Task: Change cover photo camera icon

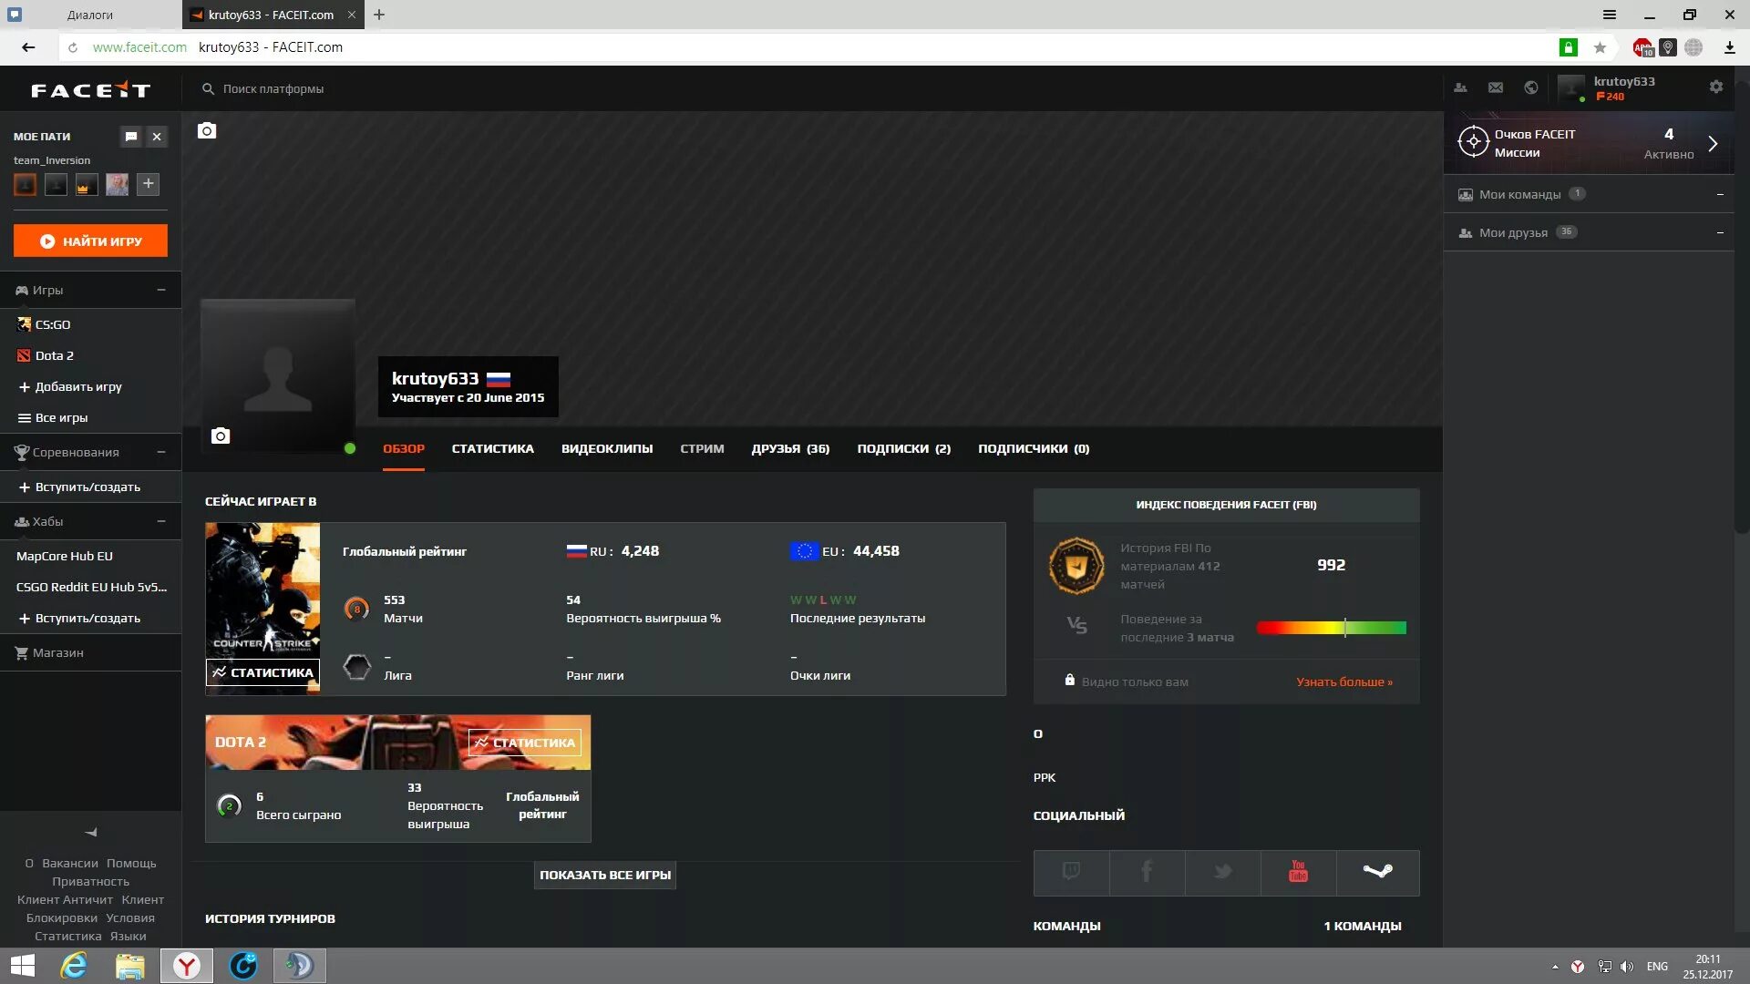Action: (x=207, y=130)
